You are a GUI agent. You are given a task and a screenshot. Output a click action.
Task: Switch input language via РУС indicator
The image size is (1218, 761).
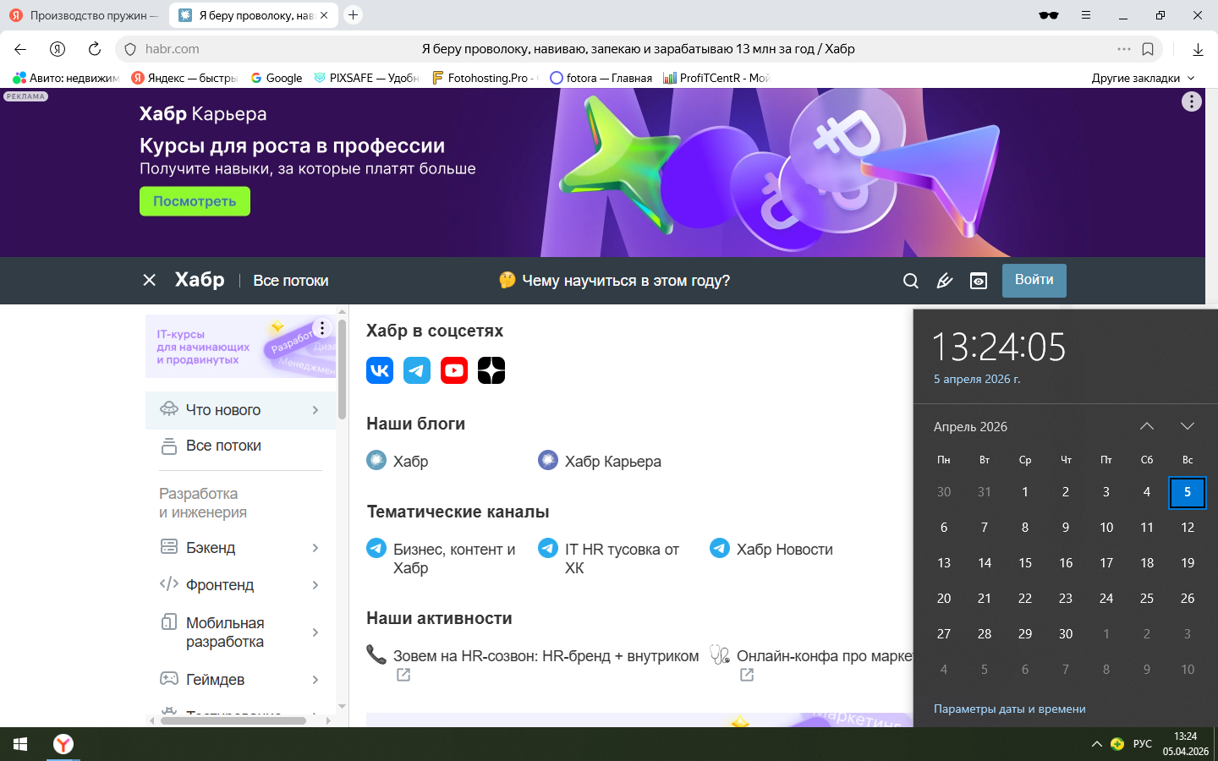1143,744
